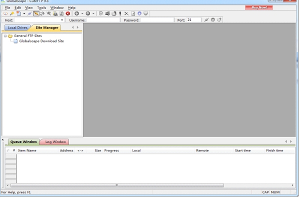Click the exclamation mark Execute icon
This screenshot has height=198, width=300.
120,13
